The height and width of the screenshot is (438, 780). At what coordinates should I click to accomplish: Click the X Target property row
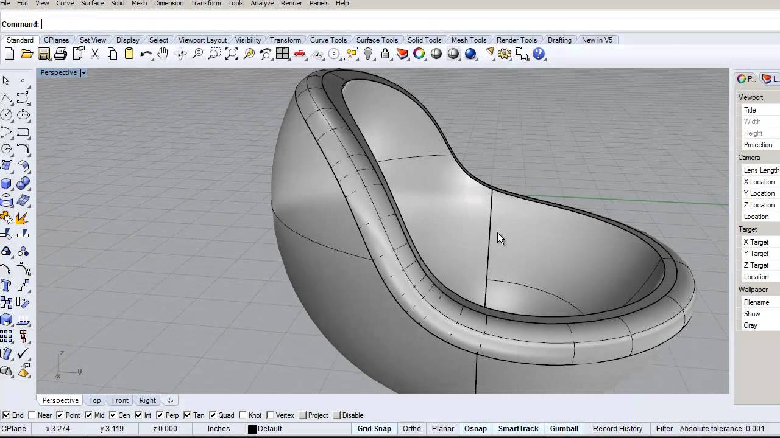click(x=760, y=242)
